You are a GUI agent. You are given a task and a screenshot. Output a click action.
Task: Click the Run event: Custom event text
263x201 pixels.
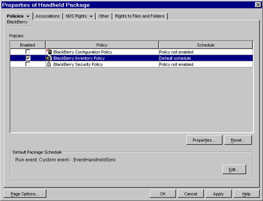click(66, 159)
